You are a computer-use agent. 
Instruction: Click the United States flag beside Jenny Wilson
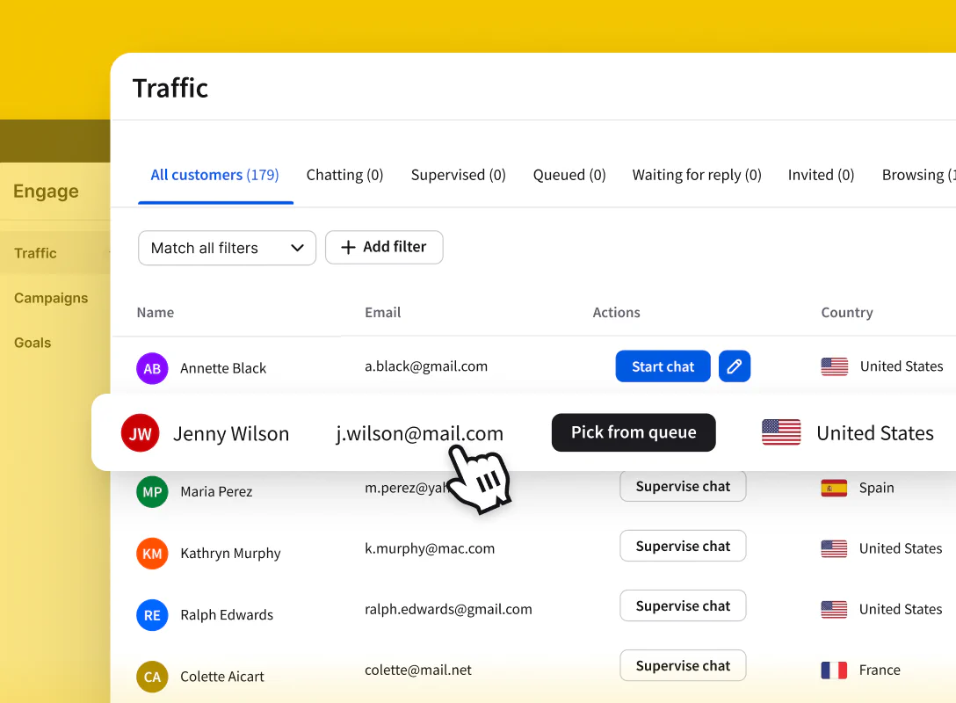[781, 432]
